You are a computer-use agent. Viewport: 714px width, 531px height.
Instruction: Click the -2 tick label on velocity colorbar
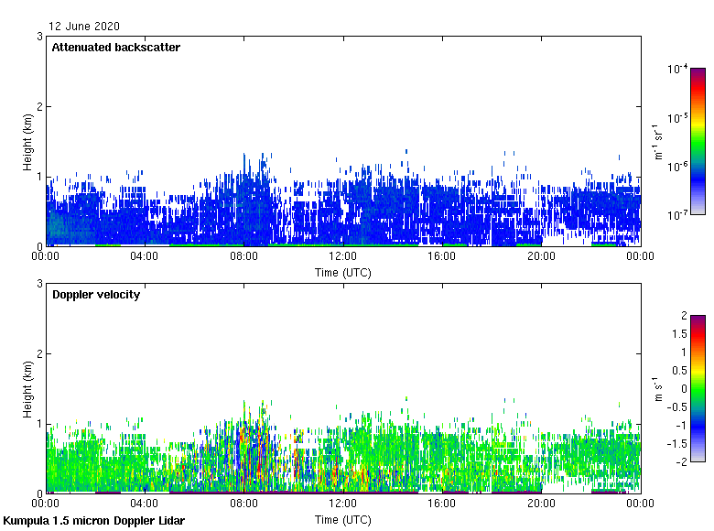[682, 461]
